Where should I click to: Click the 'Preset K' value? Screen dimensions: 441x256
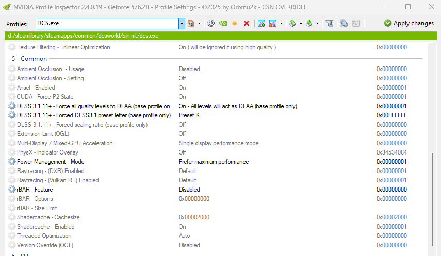[189, 115]
